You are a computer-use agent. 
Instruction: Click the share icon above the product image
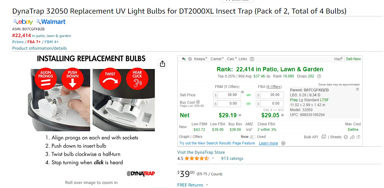(x=162, y=64)
